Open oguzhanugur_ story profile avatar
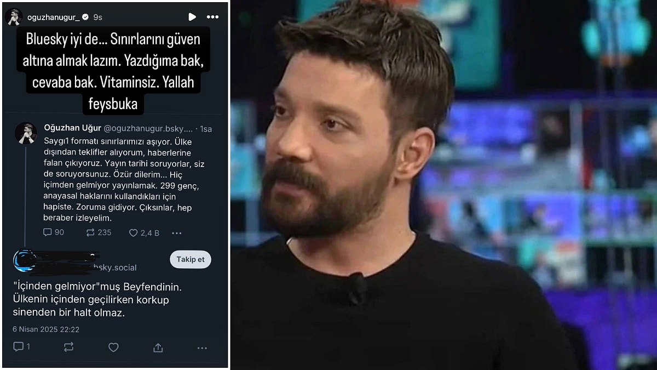657x370 pixels. tap(14, 17)
